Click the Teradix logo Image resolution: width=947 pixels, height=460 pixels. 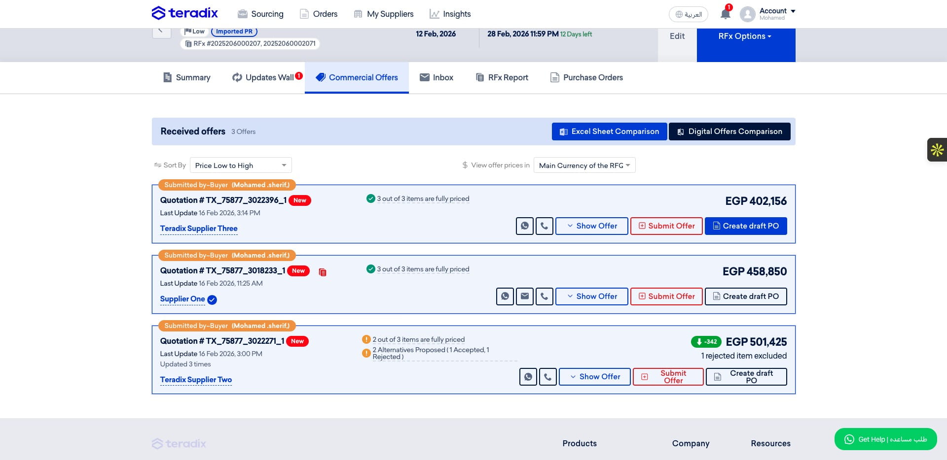[x=185, y=13]
